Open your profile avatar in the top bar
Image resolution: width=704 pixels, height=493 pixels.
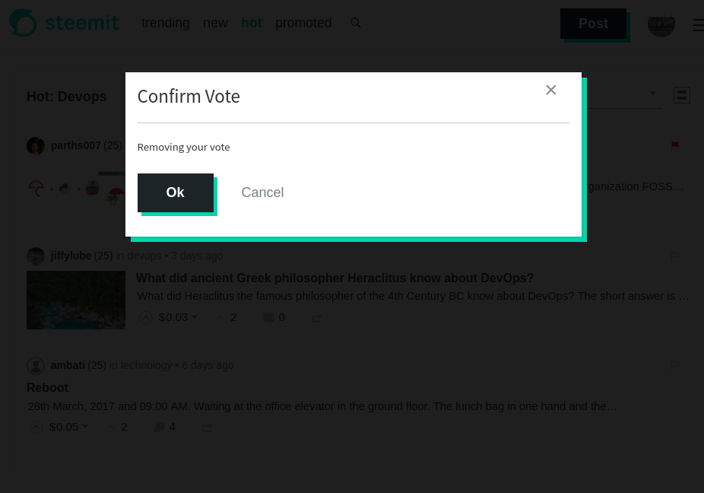coord(661,24)
